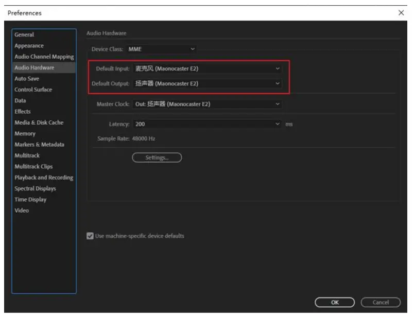Open the Spectral Displays preferences
This screenshot has width=415, height=317.
point(35,188)
